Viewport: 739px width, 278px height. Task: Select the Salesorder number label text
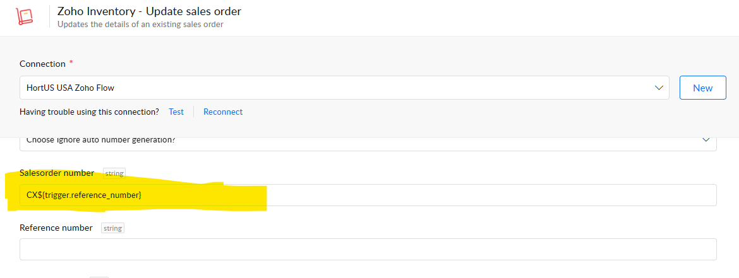(57, 173)
